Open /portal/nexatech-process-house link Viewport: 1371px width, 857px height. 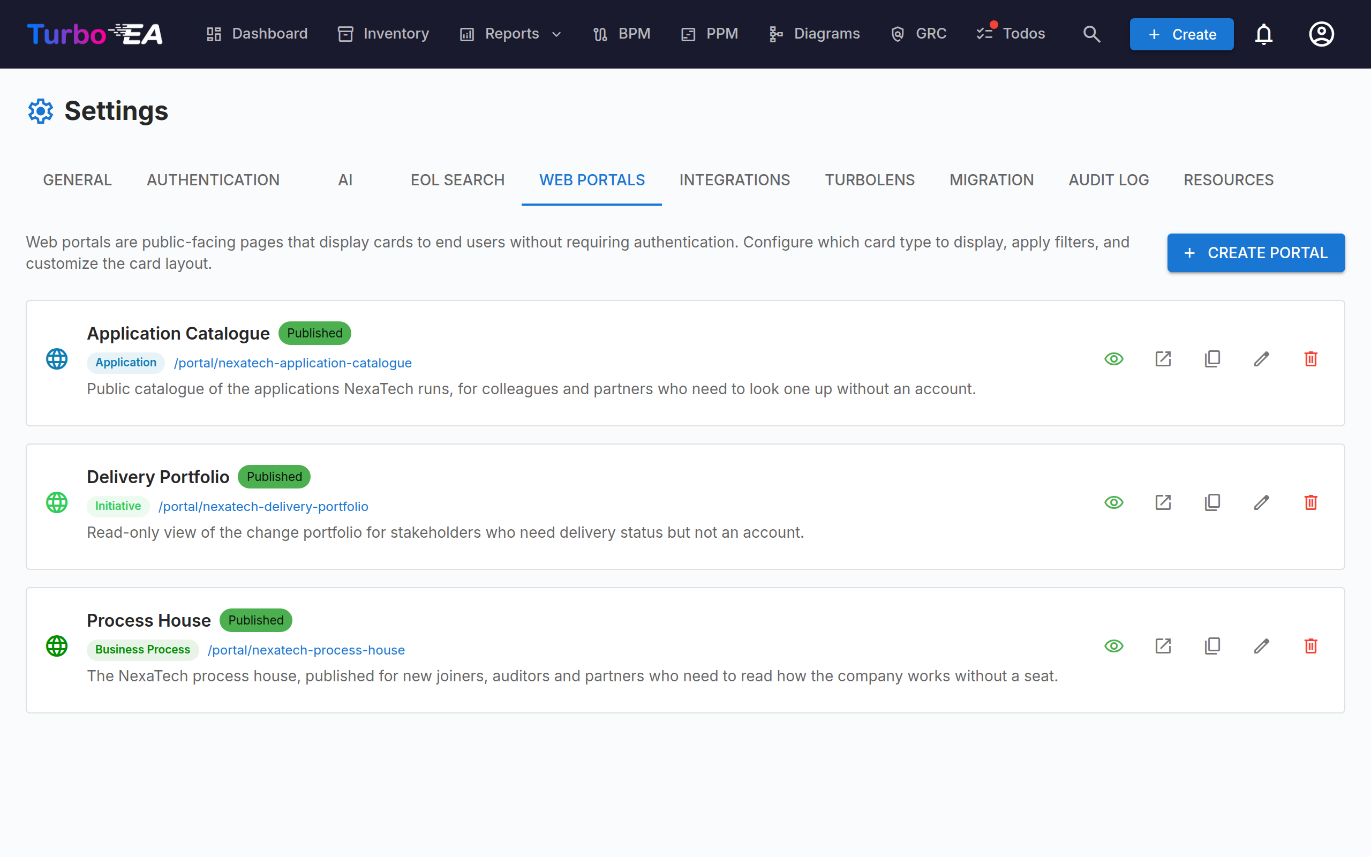tap(306, 650)
